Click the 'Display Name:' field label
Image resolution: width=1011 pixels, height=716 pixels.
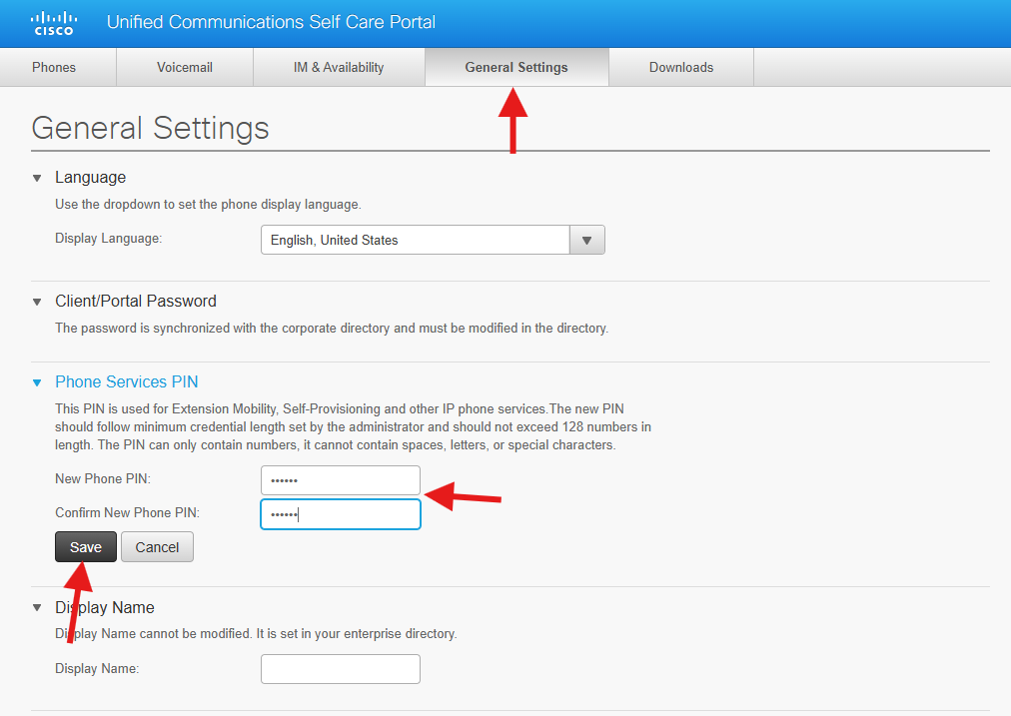pos(97,668)
